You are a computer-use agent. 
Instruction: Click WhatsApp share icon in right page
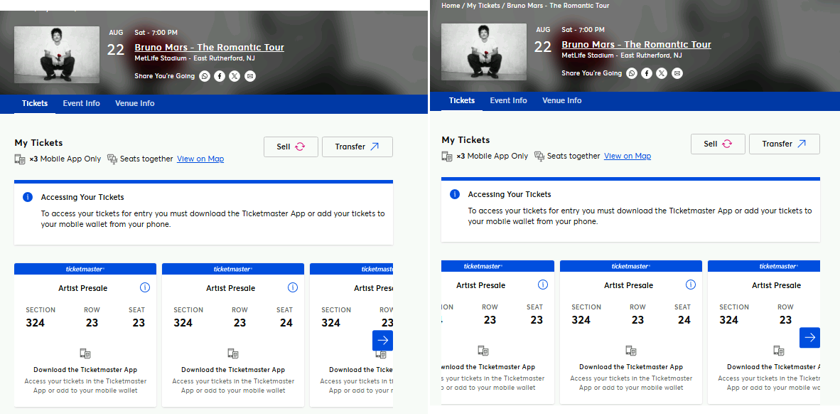click(x=632, y=73)
